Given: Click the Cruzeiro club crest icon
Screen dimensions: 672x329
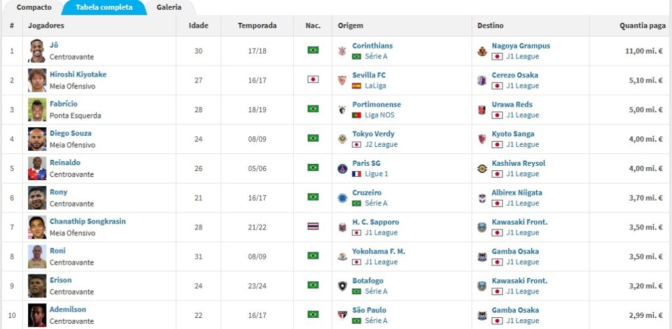Looking at the screenshot, I should 342,198.
